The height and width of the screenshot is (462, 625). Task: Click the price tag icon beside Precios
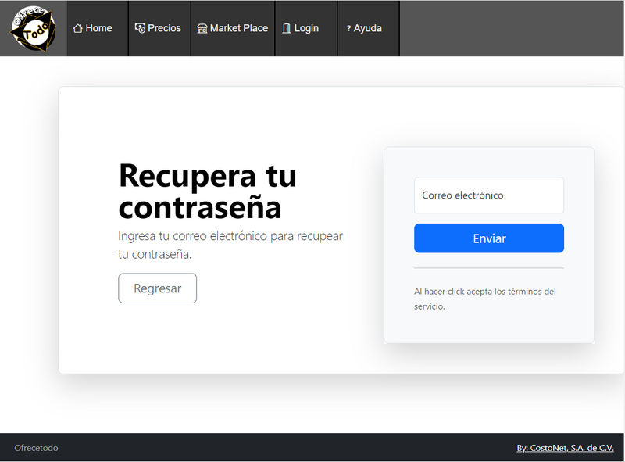140,28
